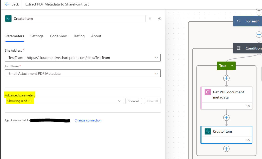Image resolution: width=262 pixels, height=159 pixels.
Task: Expand the List Name dropdown
Action: coord(156,74)
